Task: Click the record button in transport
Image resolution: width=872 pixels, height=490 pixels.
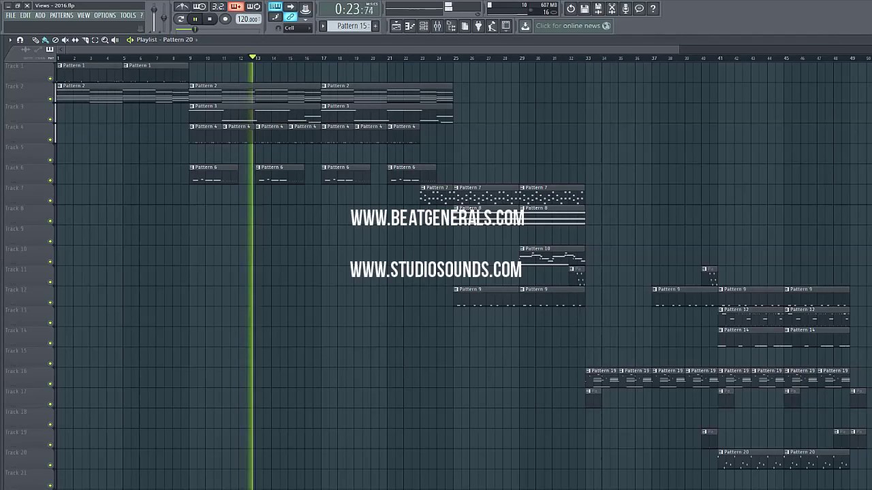Action: click(225, 19)
